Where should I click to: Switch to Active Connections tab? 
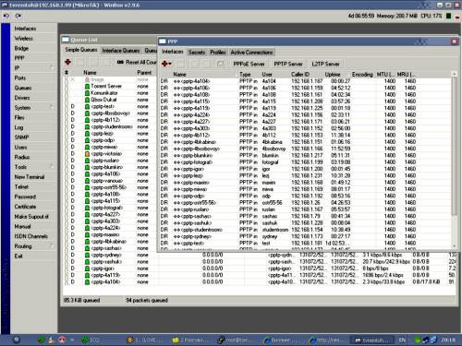(251, 53)
